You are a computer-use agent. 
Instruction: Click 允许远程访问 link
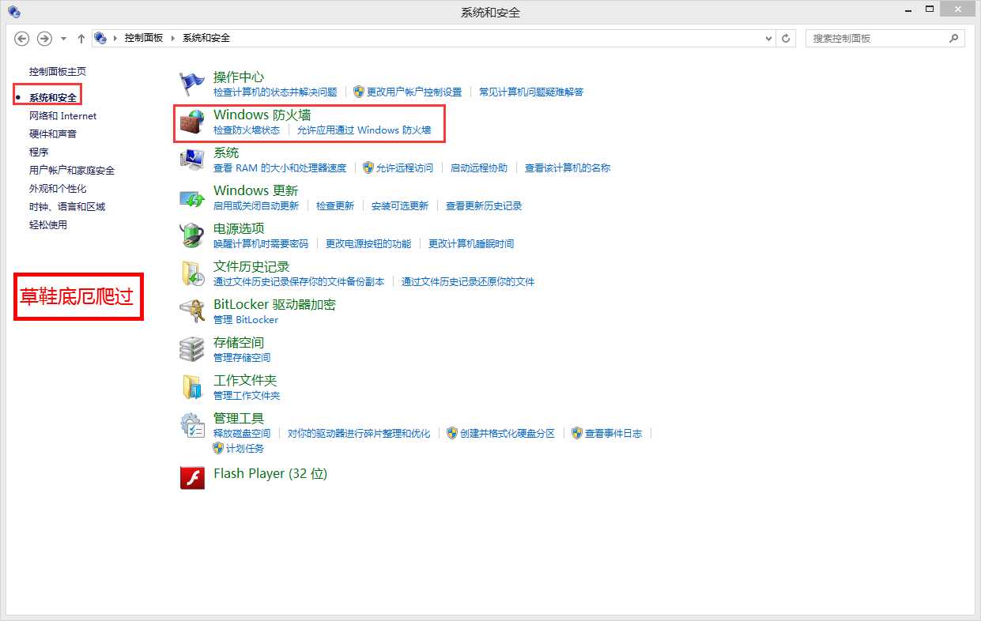click(405, 167)
